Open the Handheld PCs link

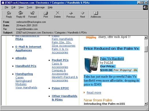coord(26,66)
